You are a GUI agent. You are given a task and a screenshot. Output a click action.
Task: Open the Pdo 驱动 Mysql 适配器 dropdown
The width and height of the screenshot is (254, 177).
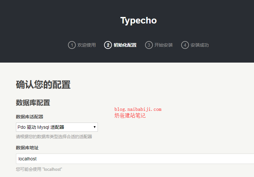tap(57, 127)
